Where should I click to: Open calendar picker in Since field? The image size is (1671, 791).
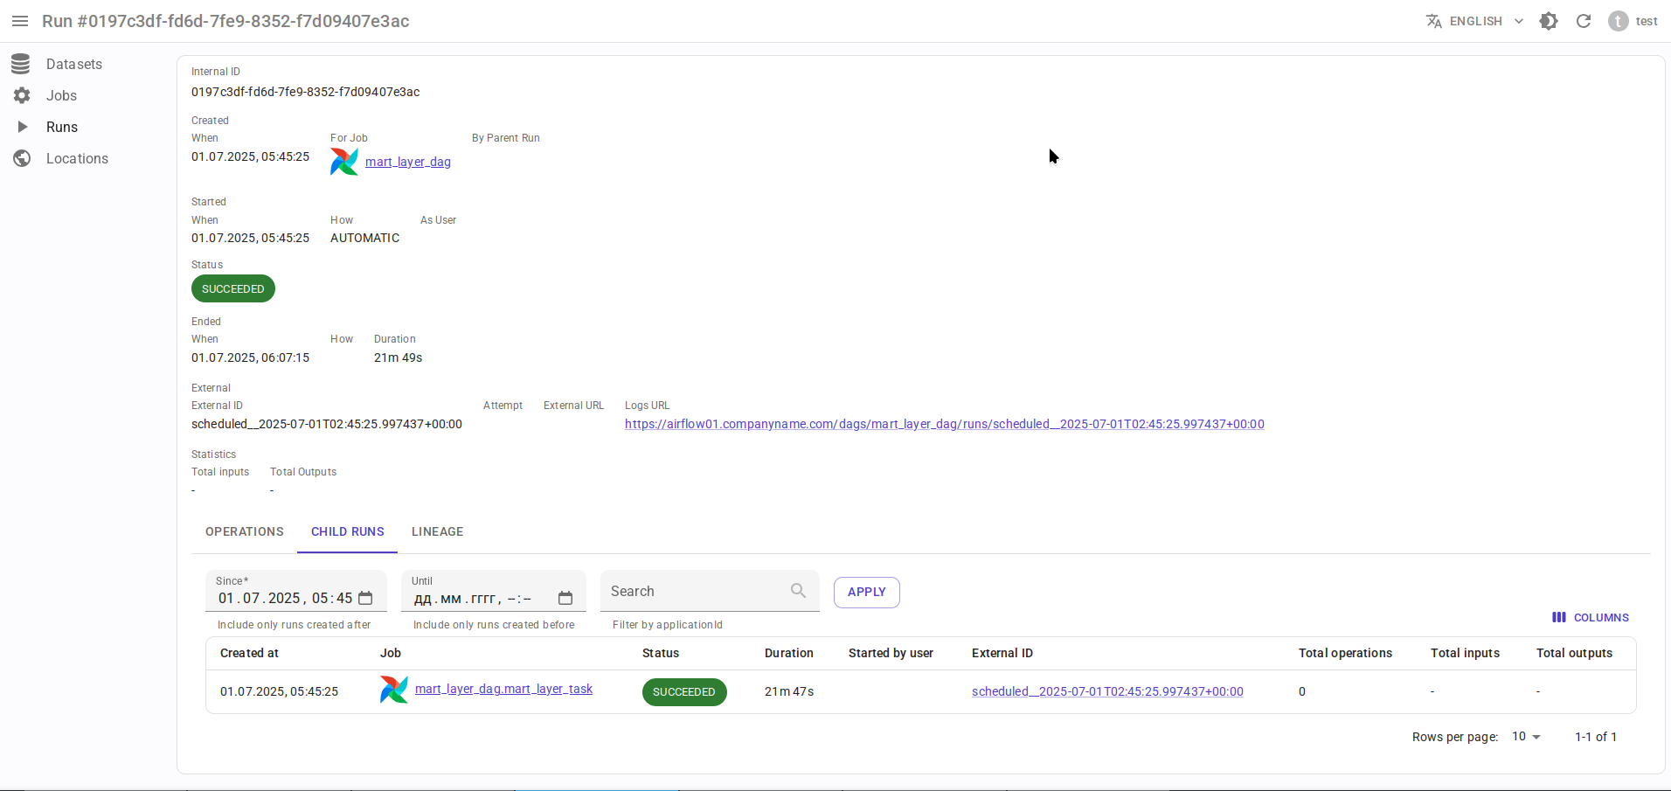365,598
